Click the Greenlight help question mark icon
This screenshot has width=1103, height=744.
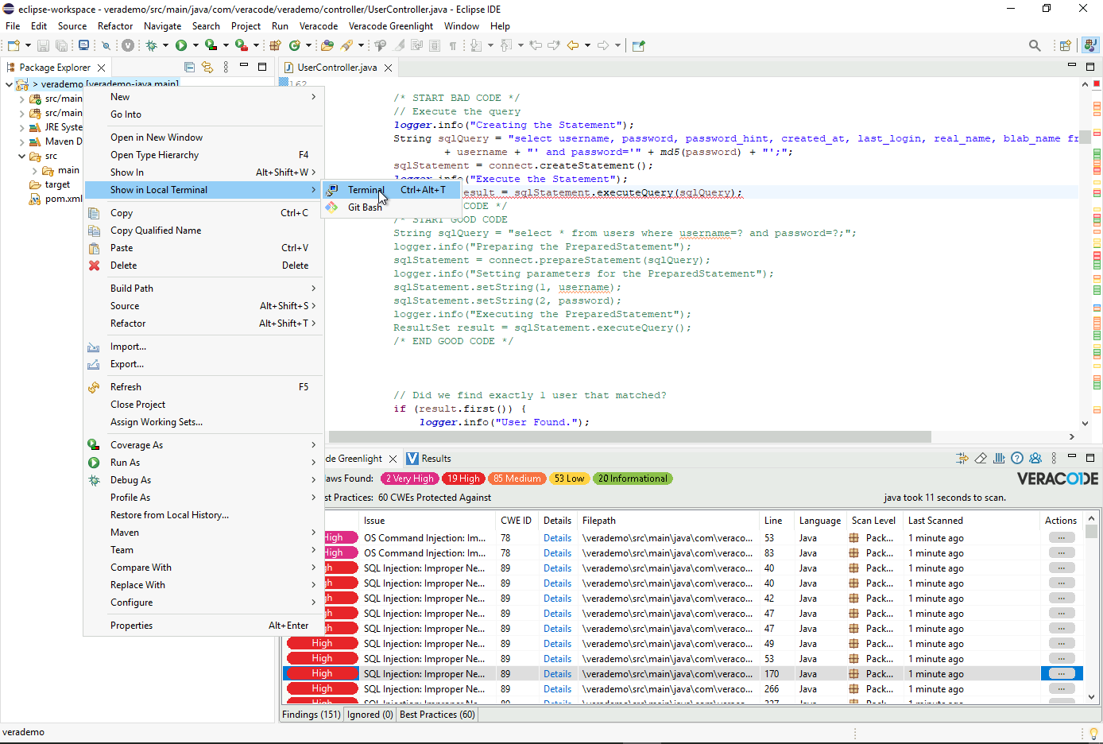click(x=1017, y=459)
